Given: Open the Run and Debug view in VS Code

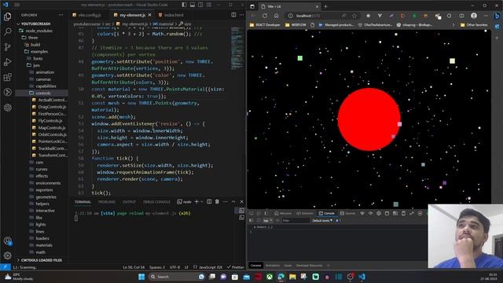Looking at the screenshot, I should pos(7,62).
